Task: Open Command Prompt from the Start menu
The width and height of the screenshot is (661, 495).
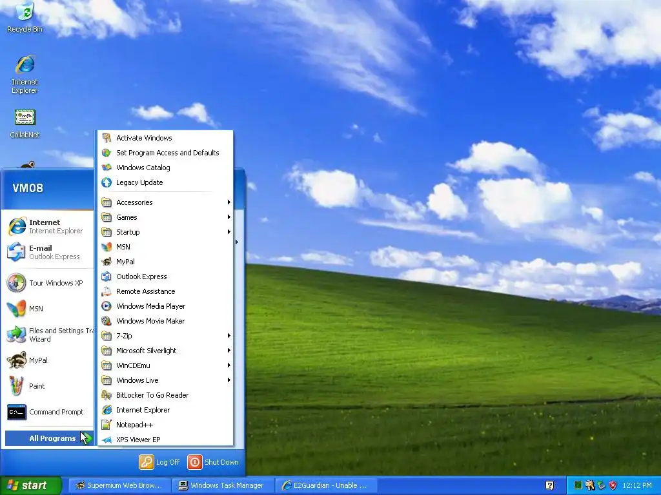Action: [x=49, y=412]
